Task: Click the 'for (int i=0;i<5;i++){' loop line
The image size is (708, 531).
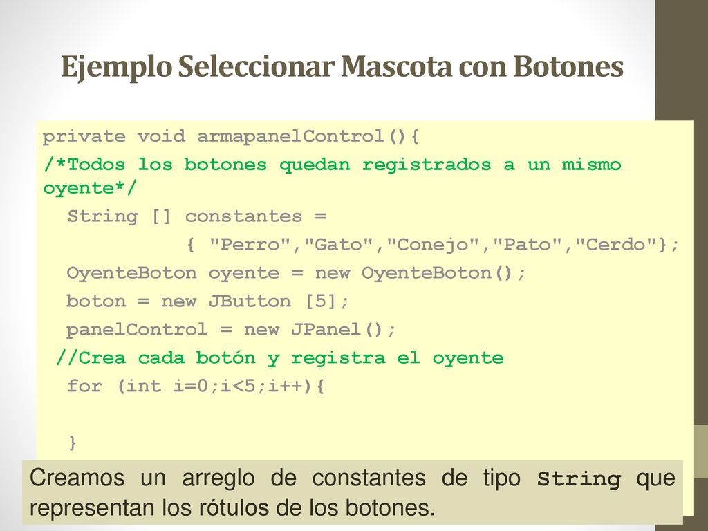Action: coord(196,386)
